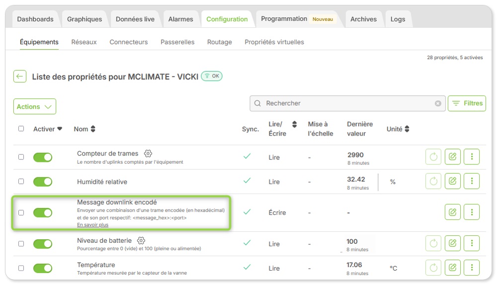Tick the checkbox for Compteur de trames

point(21,157)
